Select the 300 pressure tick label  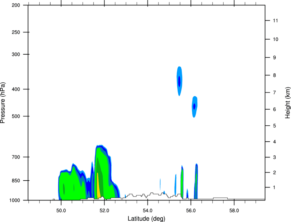16,54
